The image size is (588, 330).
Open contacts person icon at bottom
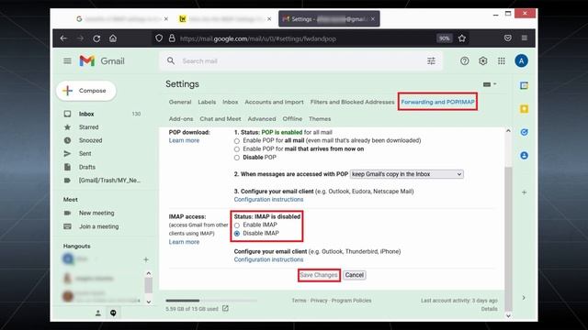pos(98,313)
